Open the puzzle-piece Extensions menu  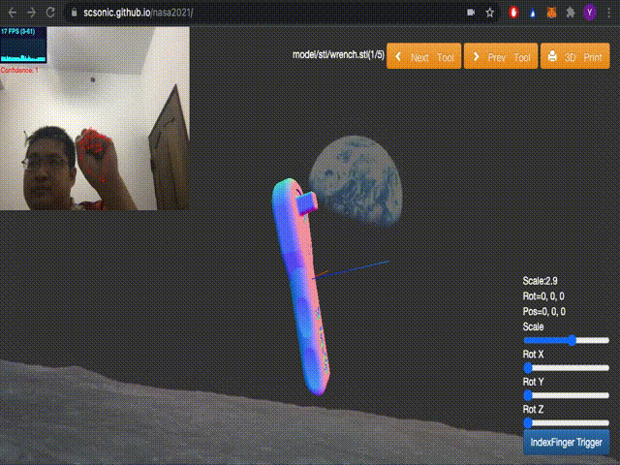tap(572, 13)
